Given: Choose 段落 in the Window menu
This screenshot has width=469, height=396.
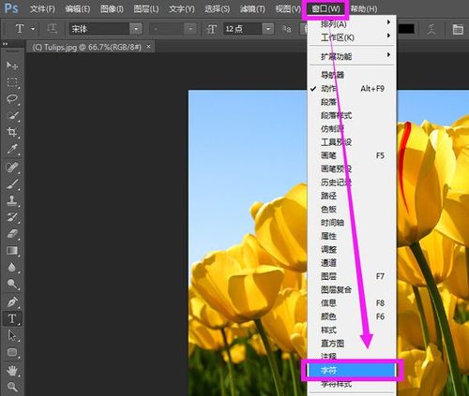Looking at the screenshot, I should coord(353,102).
